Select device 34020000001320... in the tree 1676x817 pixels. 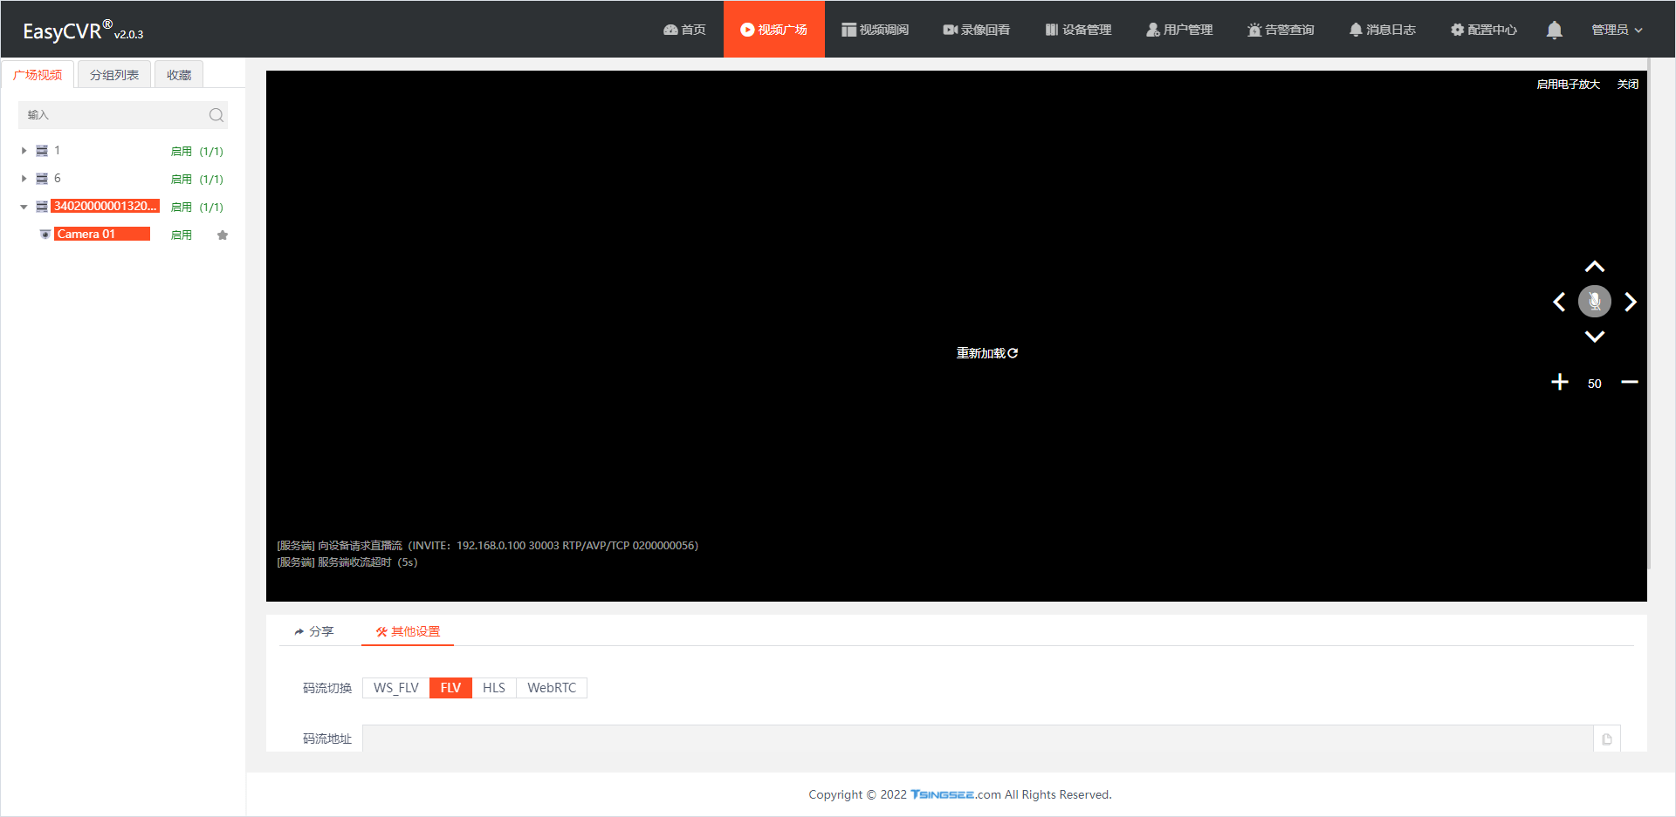[105, 207]
